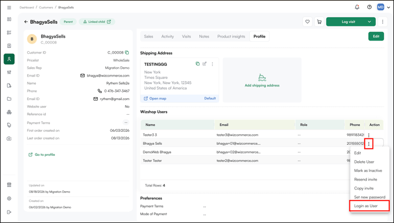The width and height of the screenshot is (394, 223).
Task: Open the cart icon button
Action: [x=319, y=22]
